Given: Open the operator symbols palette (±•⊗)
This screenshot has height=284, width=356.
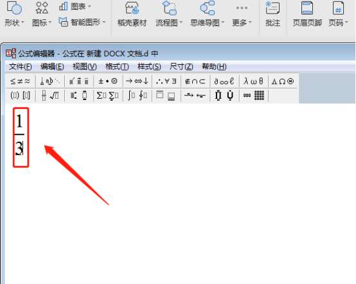Looking at the screenshot, I should coord(108,81).
